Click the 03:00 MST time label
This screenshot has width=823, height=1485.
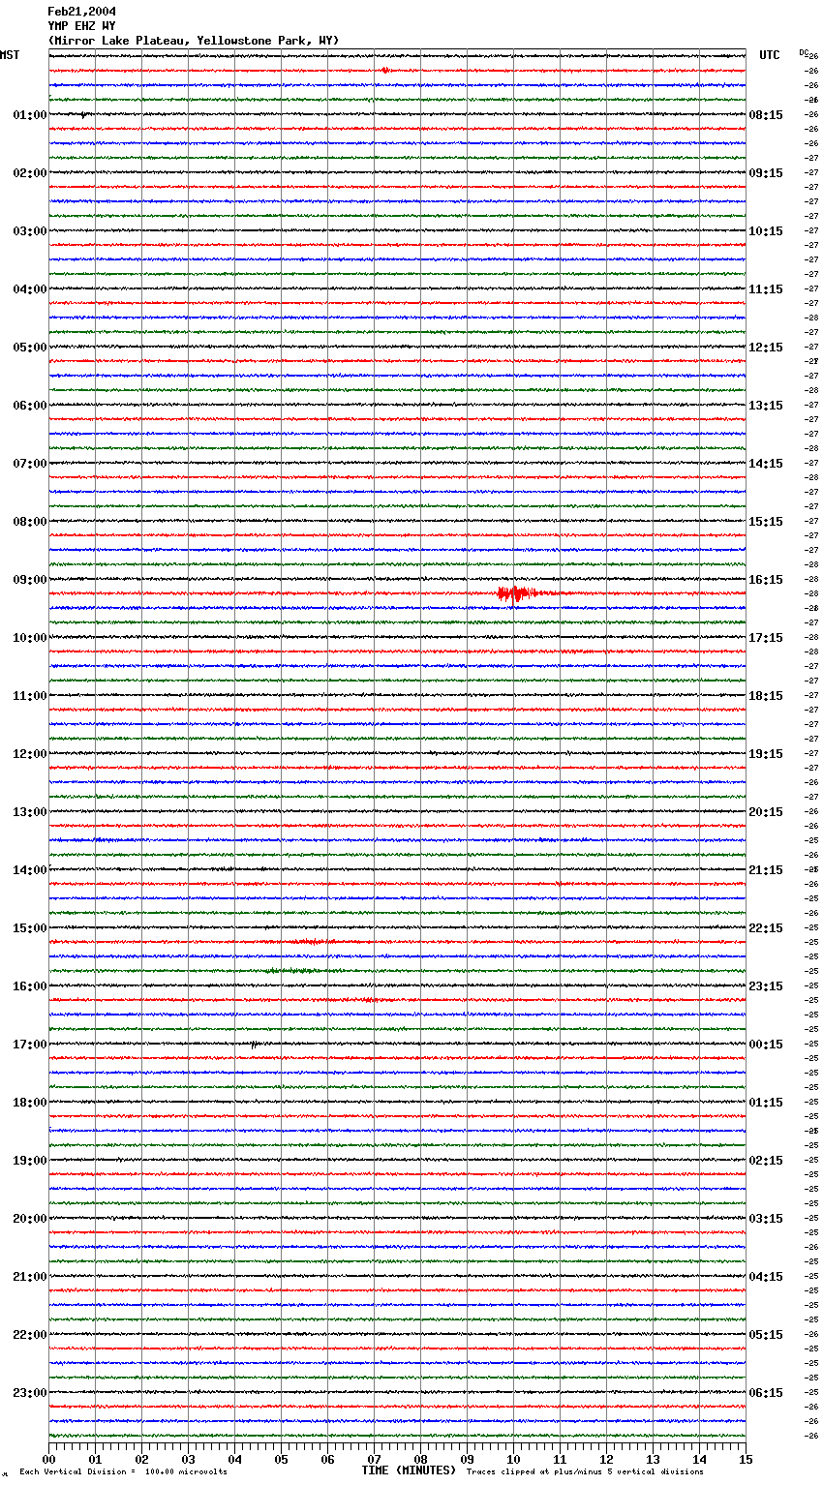pos(30,231)
